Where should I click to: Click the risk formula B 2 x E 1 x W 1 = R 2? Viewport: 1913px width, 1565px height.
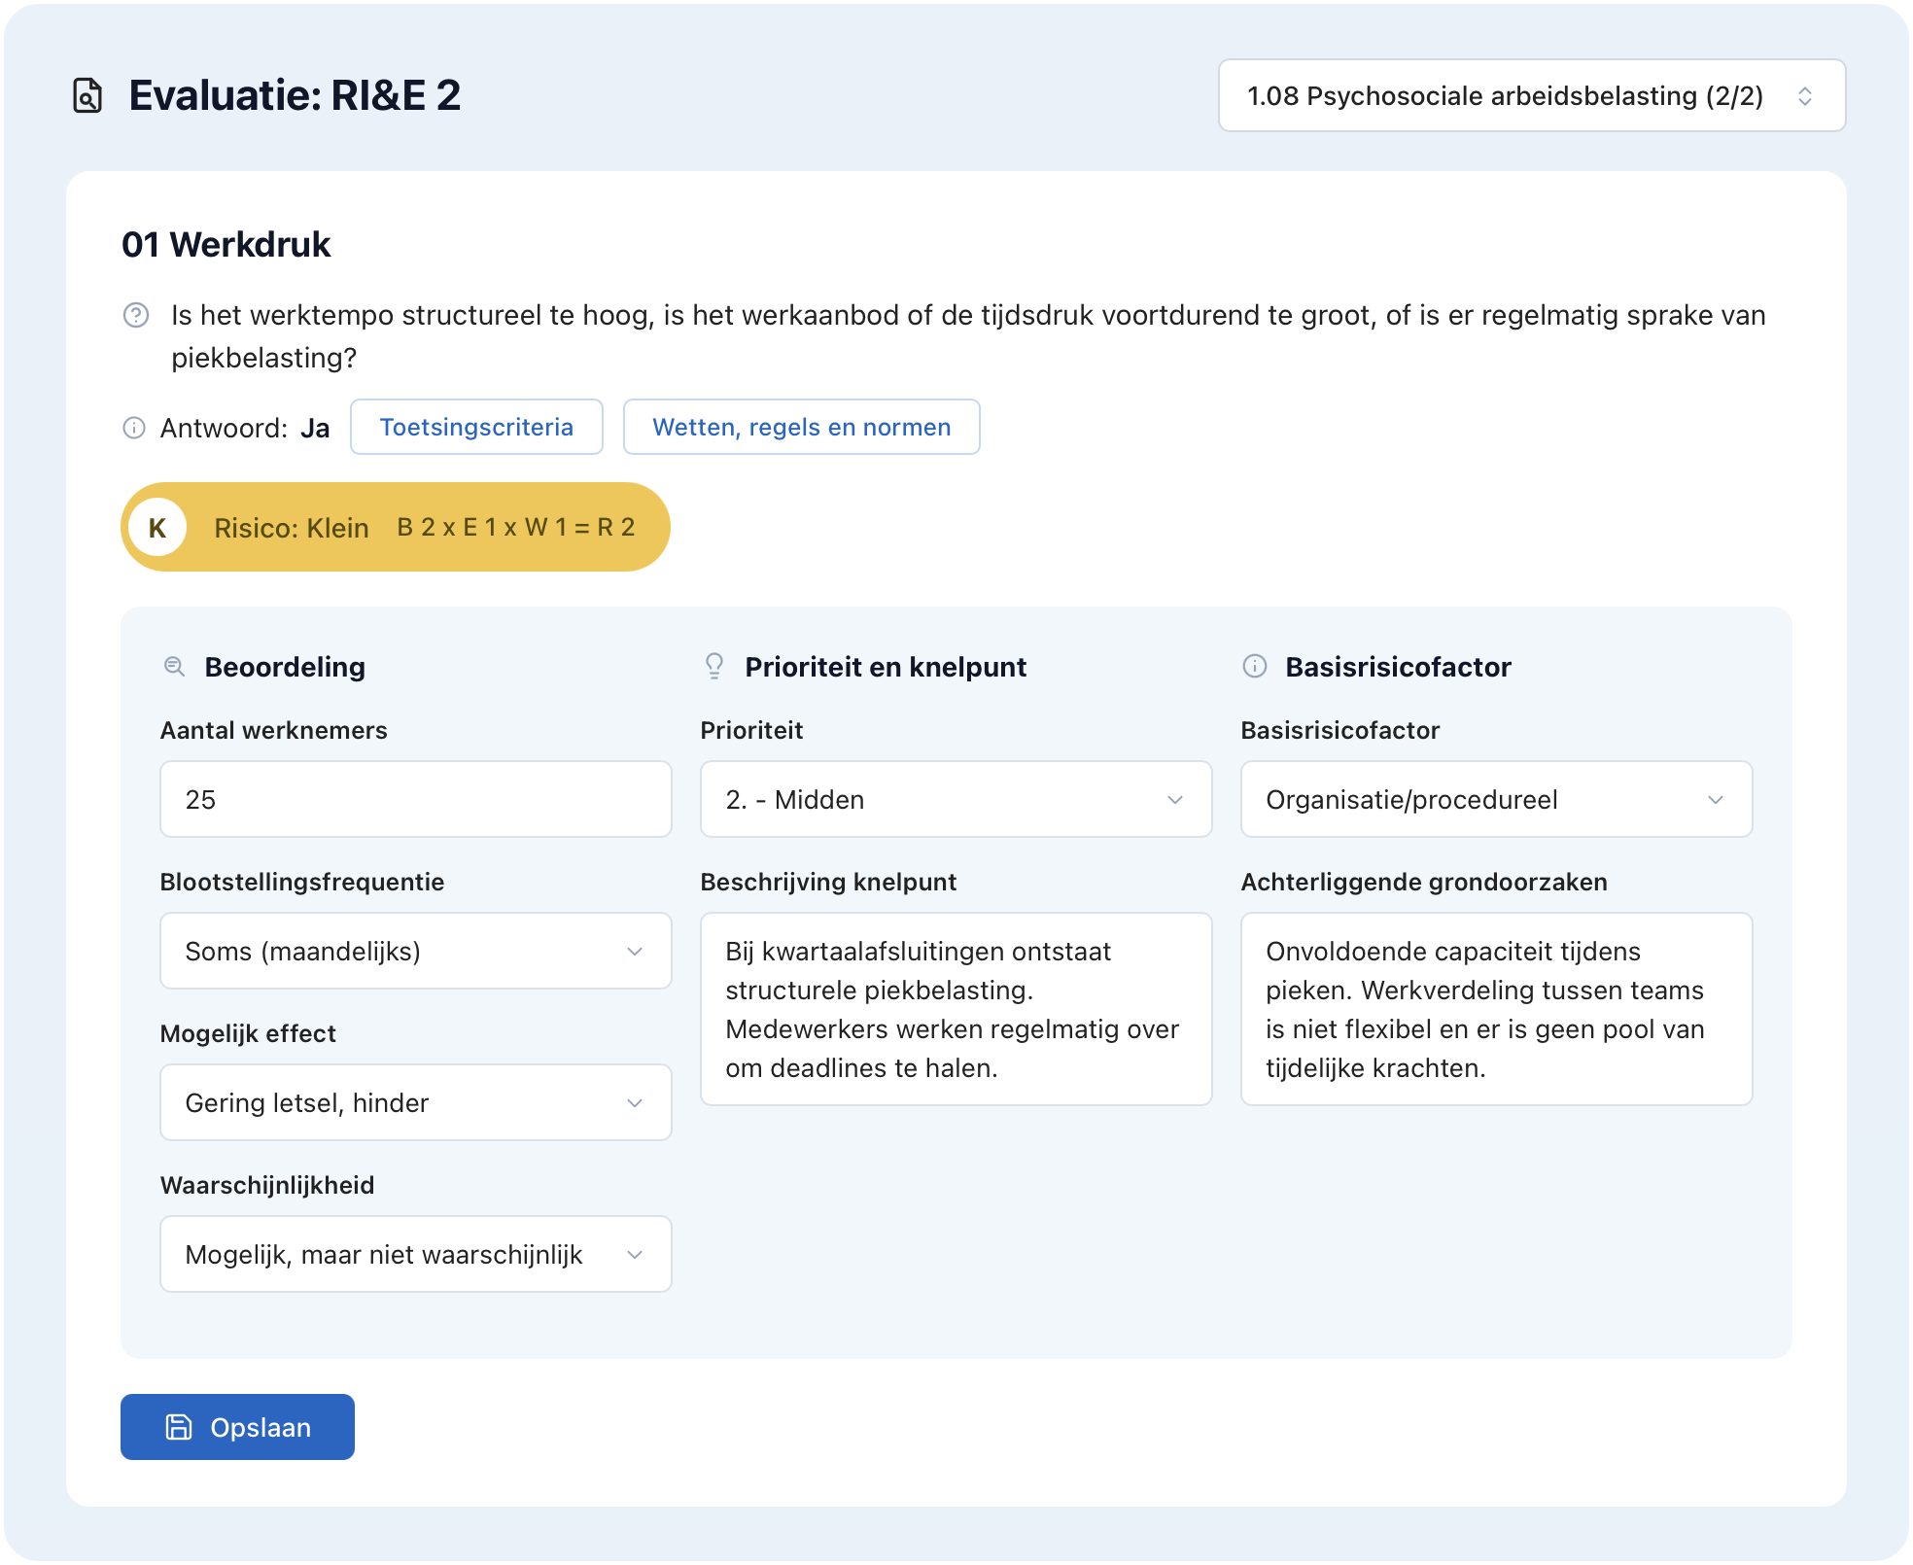click(x=516, y=527)
